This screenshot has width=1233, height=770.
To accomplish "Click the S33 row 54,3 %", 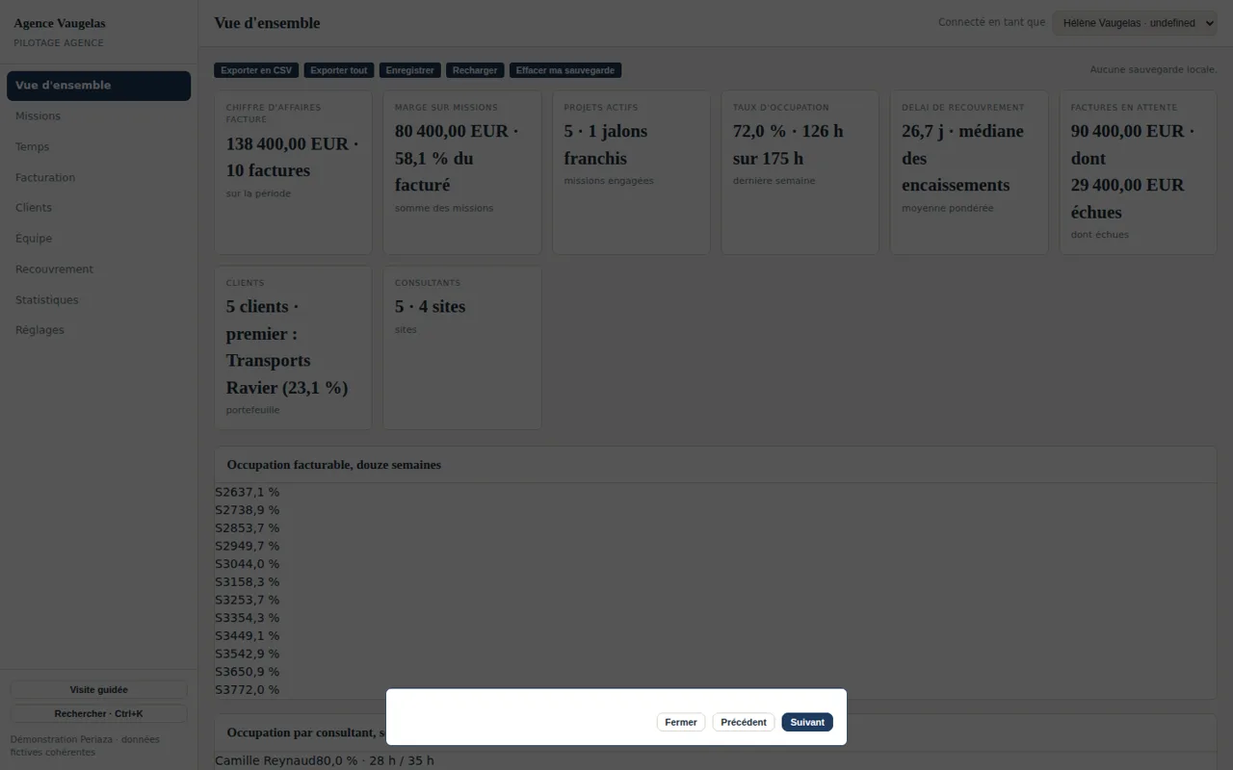I will tap(715, 618).
